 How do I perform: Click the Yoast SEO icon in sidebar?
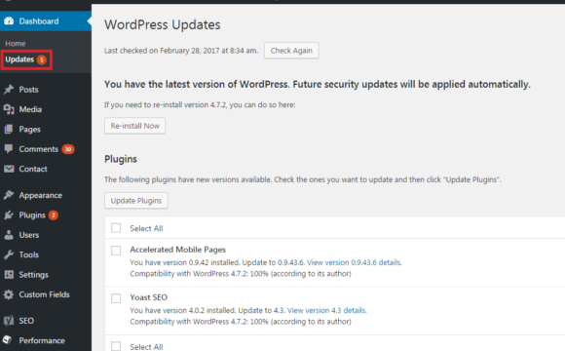(x=9, y=321)
